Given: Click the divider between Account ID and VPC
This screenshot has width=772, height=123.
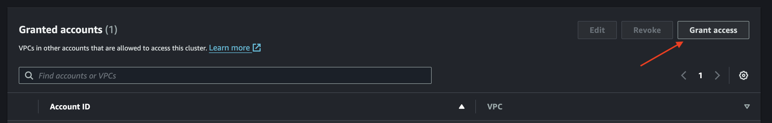Looking at the screenshot, I should 476,107.
